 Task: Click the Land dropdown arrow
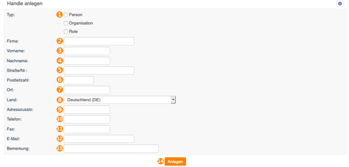point(173,100)
